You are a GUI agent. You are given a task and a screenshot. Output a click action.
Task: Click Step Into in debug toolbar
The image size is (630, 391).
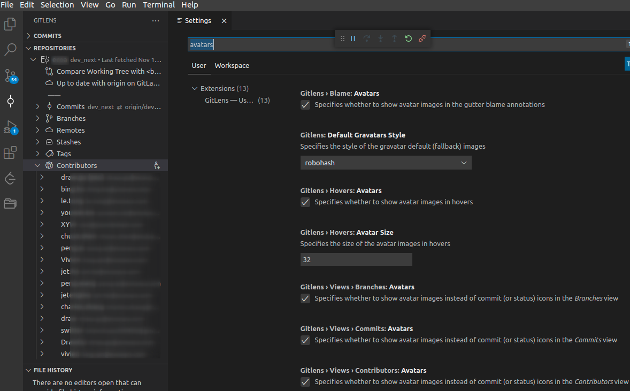coord(380,39)
